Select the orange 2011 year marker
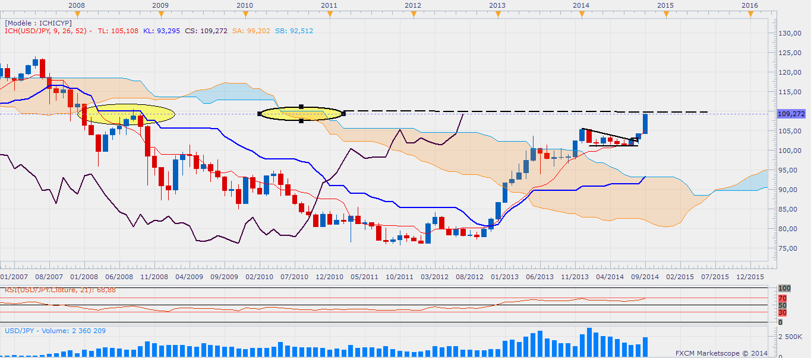811x358 pixels. point(329,14)
